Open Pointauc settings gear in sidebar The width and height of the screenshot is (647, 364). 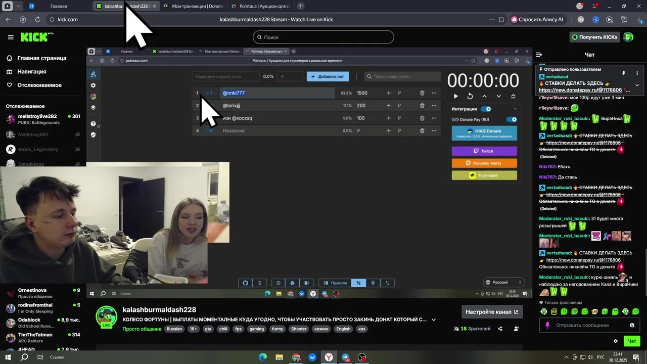(x=93, y=85)
